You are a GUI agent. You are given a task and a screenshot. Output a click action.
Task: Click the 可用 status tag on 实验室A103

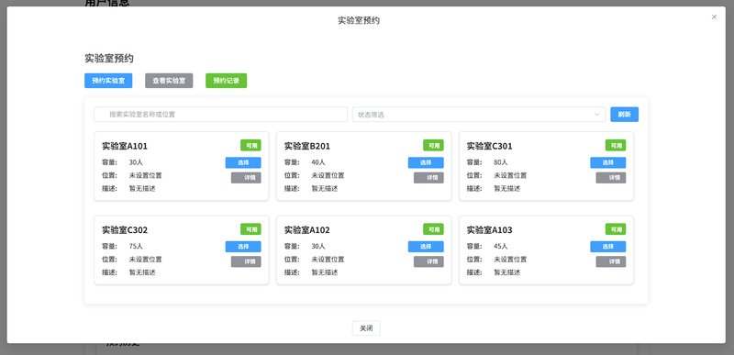(x=616, y=229)
